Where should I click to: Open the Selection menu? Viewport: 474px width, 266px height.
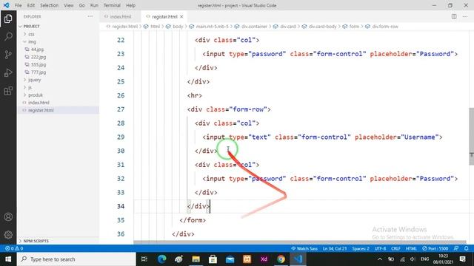pos(50,5)
